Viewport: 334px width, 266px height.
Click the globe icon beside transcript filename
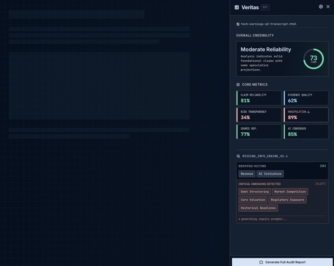point(238,24)
